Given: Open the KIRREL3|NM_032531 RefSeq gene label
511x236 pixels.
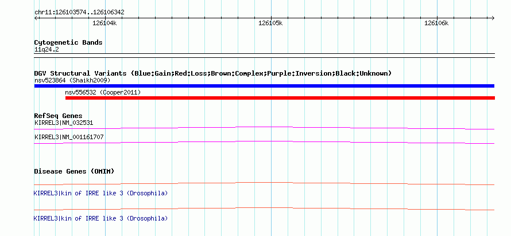Looking at the screenshot, I should 64,123.
